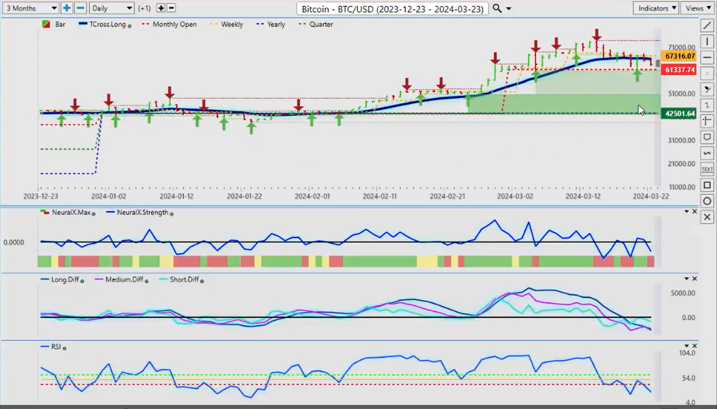Click the NeuralX.Max legend label
The width and height of the screenshot is (717, 409).
pos(71,212)
